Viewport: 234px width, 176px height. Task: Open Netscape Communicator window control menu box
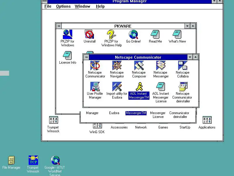86,57
